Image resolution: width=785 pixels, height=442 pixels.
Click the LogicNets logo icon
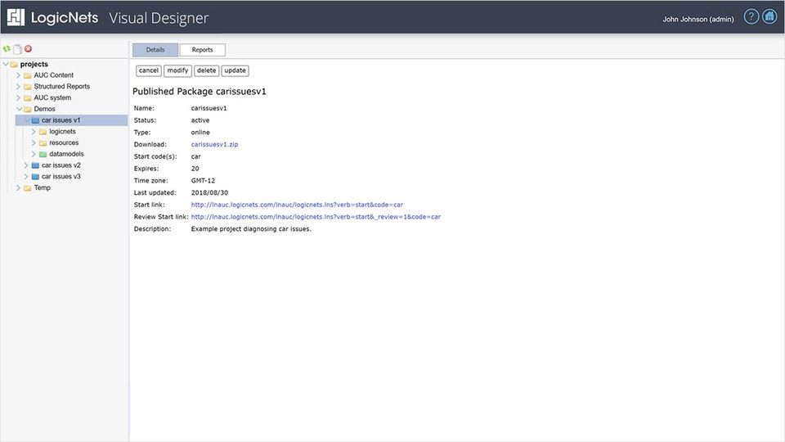[16, 17]
